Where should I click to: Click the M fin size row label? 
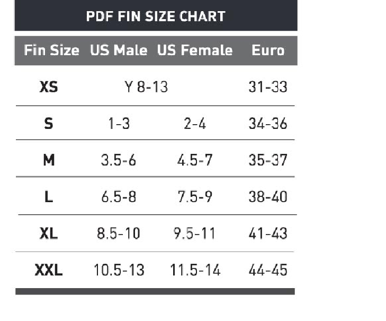49,160
